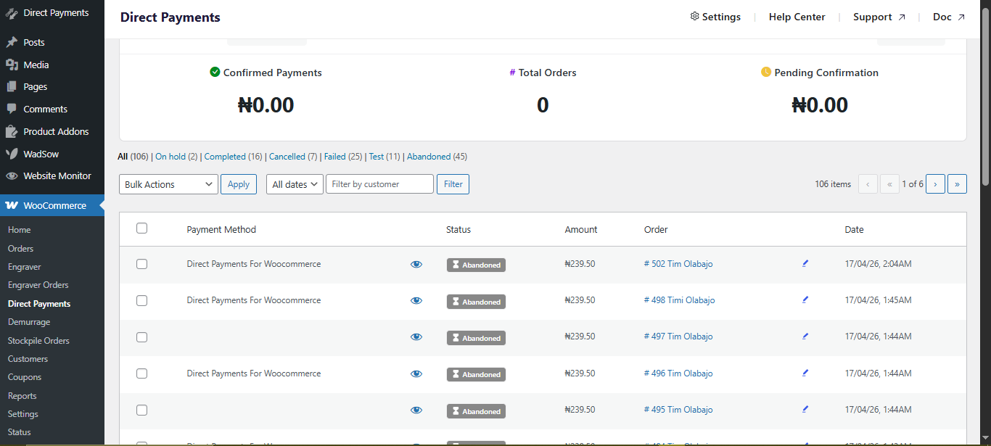991x446 pixels.
Task: Open the Bulk Actions dropdown
Action: [x=168, y=184]
